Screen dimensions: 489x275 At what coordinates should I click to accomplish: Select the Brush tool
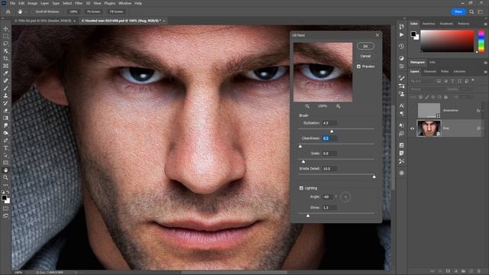(x=5, y=89)
